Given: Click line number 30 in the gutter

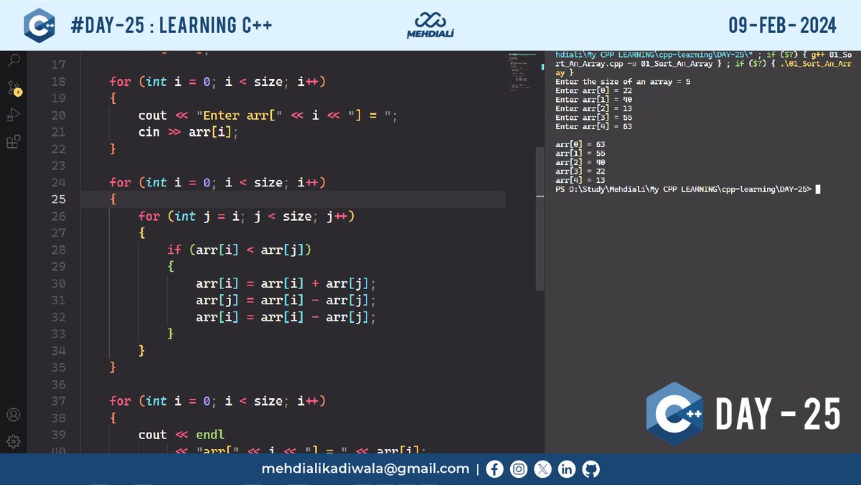Looking at the screenshot, I should pos(58,283).
